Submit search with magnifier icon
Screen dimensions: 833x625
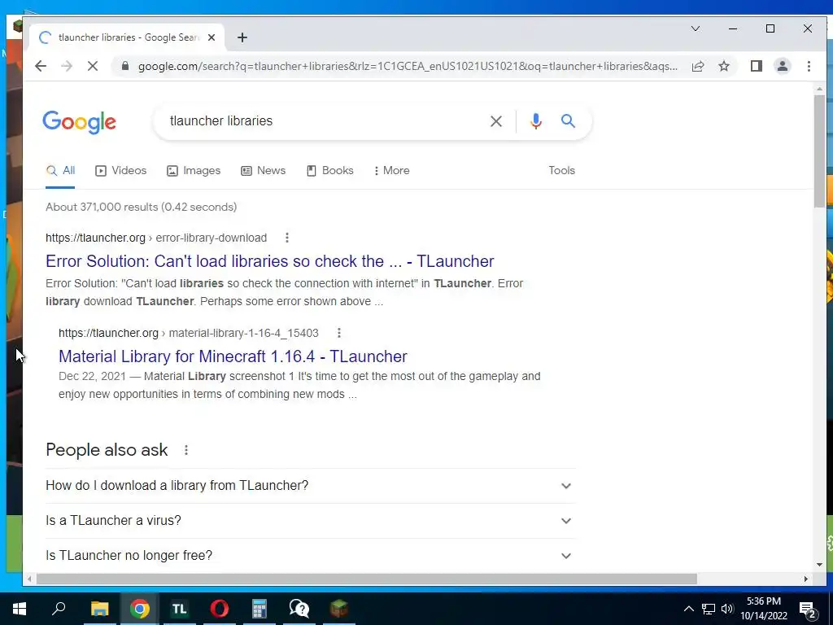568,121
